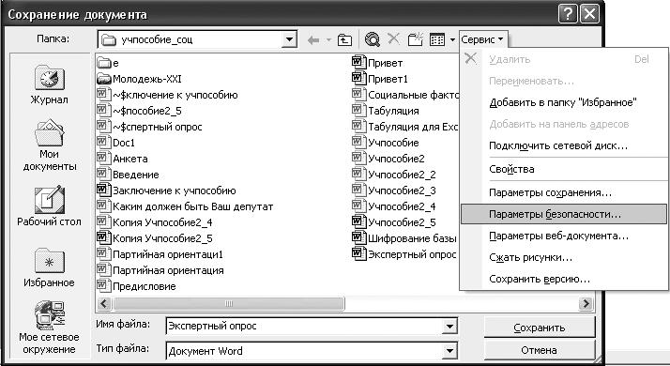The image size is (670, 366).
Task: Select Партийная ориентаци1 file
Action: [x=160, y=254]
